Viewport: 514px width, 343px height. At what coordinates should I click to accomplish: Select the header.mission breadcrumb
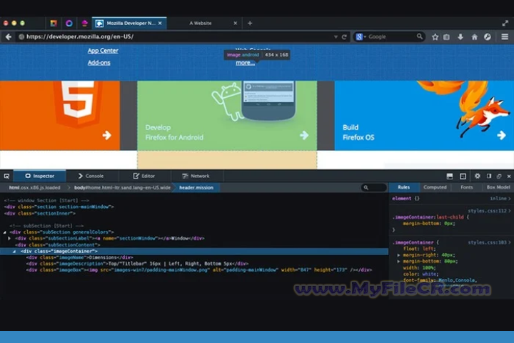click(196, 188)
